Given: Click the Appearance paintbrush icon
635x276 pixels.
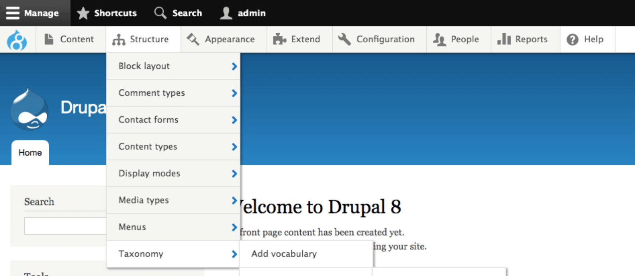Looking at the screenshot, I should point(193,39).
